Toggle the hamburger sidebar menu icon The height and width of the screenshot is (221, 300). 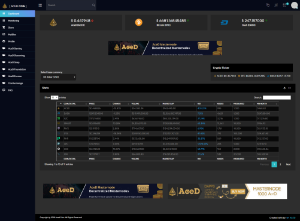click(x=40, y=5)
